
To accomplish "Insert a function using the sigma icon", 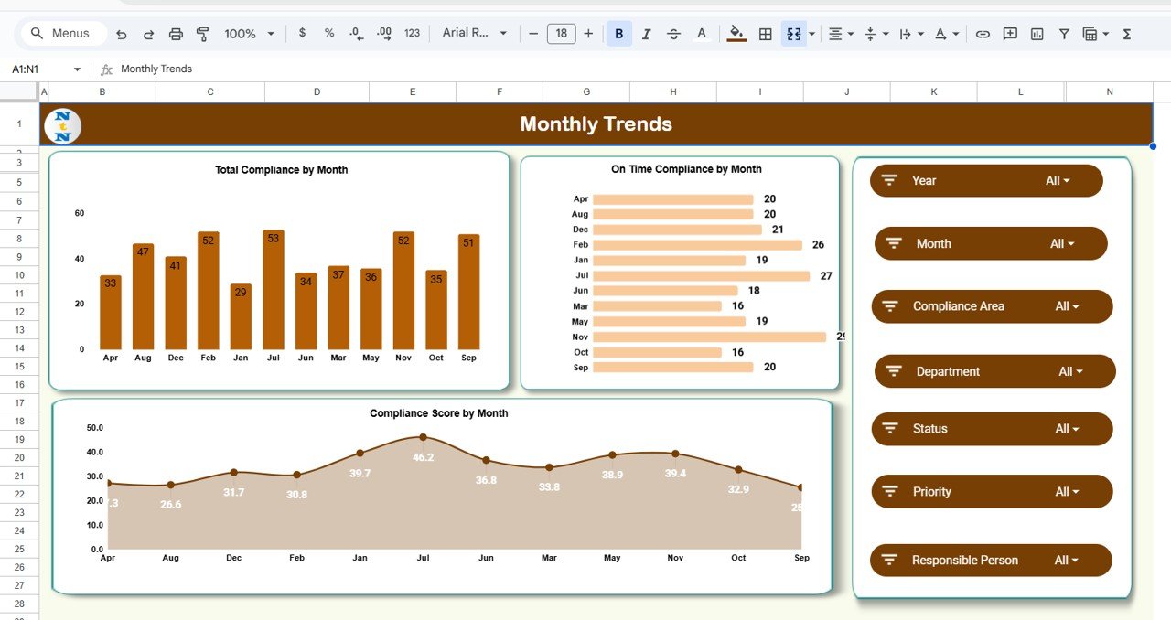I will click(x=1127, y=33).
